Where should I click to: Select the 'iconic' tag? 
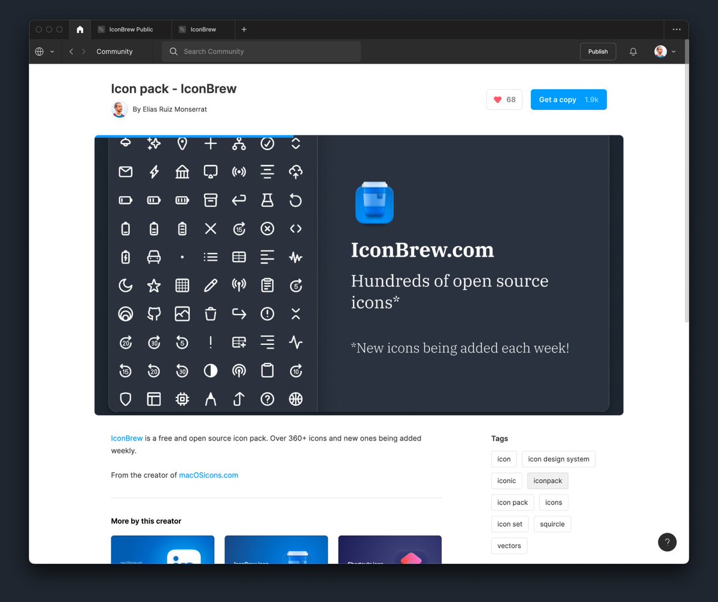507,481
